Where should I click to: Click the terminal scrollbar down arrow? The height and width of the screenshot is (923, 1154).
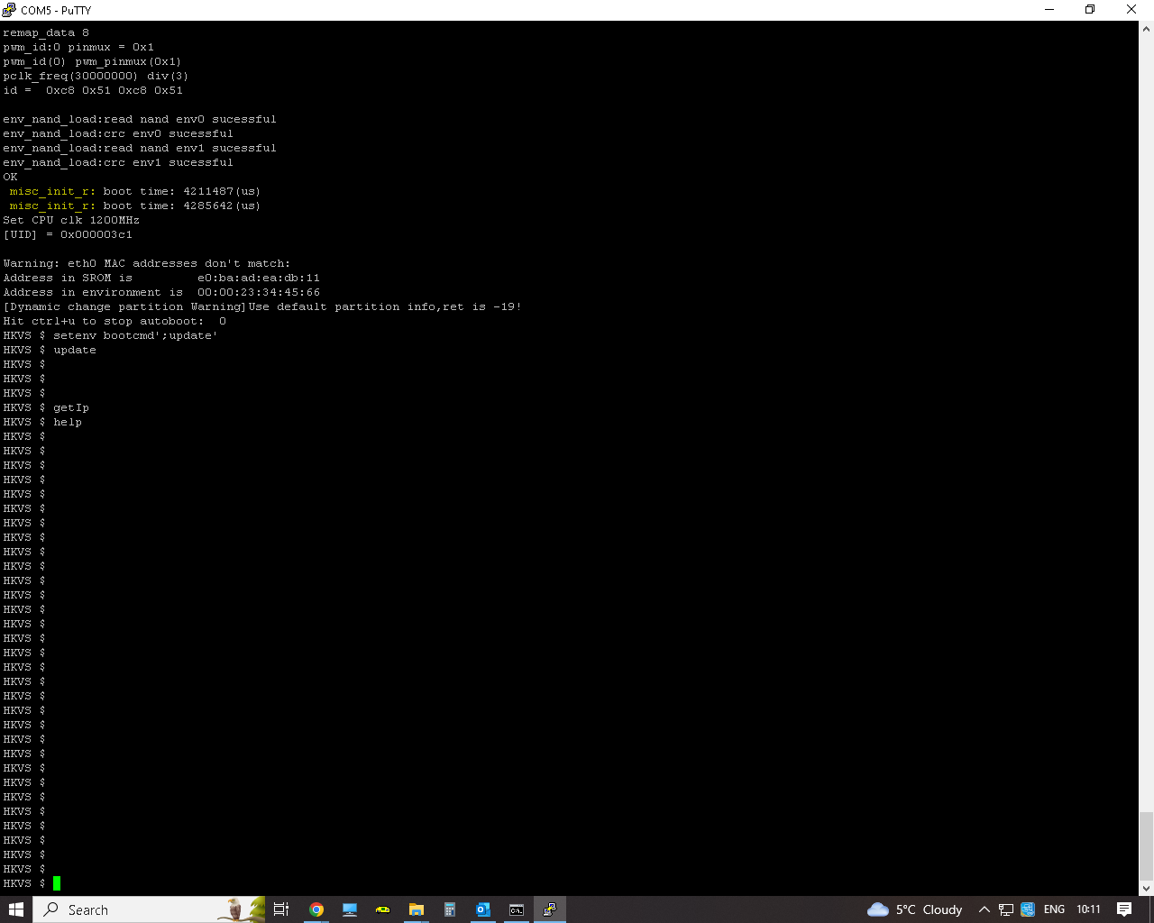1146,888
